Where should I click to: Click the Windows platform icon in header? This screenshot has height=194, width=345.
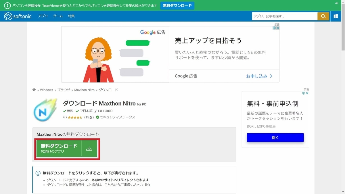(336, 16)
